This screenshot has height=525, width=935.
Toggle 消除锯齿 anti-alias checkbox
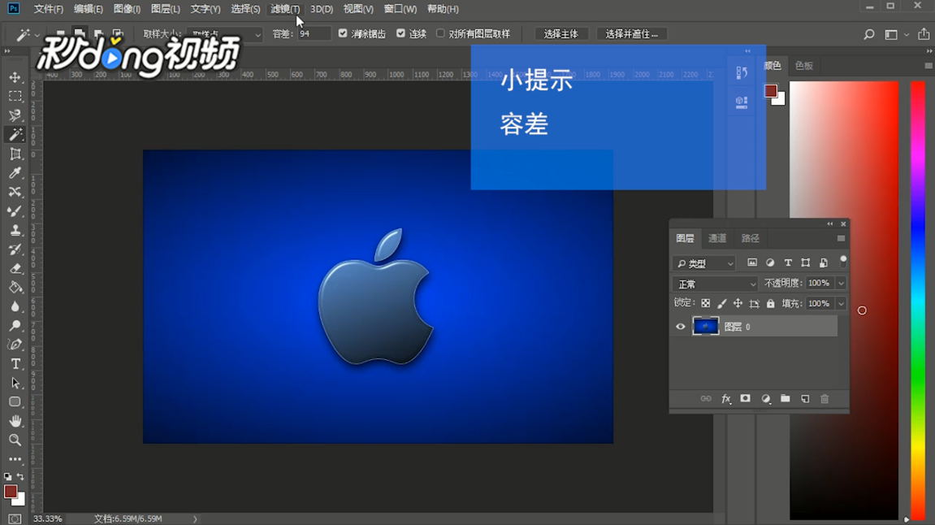pos(343,33)
